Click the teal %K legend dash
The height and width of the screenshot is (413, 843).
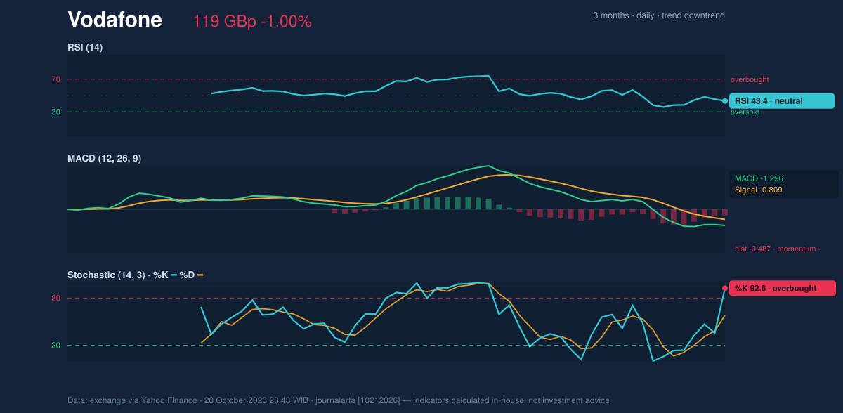coord(174,275)
